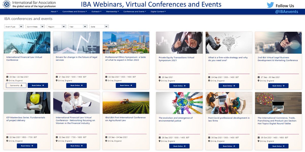This screenshot has height=152, width=305.
Task: Open ICP Masterclass Series title link
Action: click(25, 119)
